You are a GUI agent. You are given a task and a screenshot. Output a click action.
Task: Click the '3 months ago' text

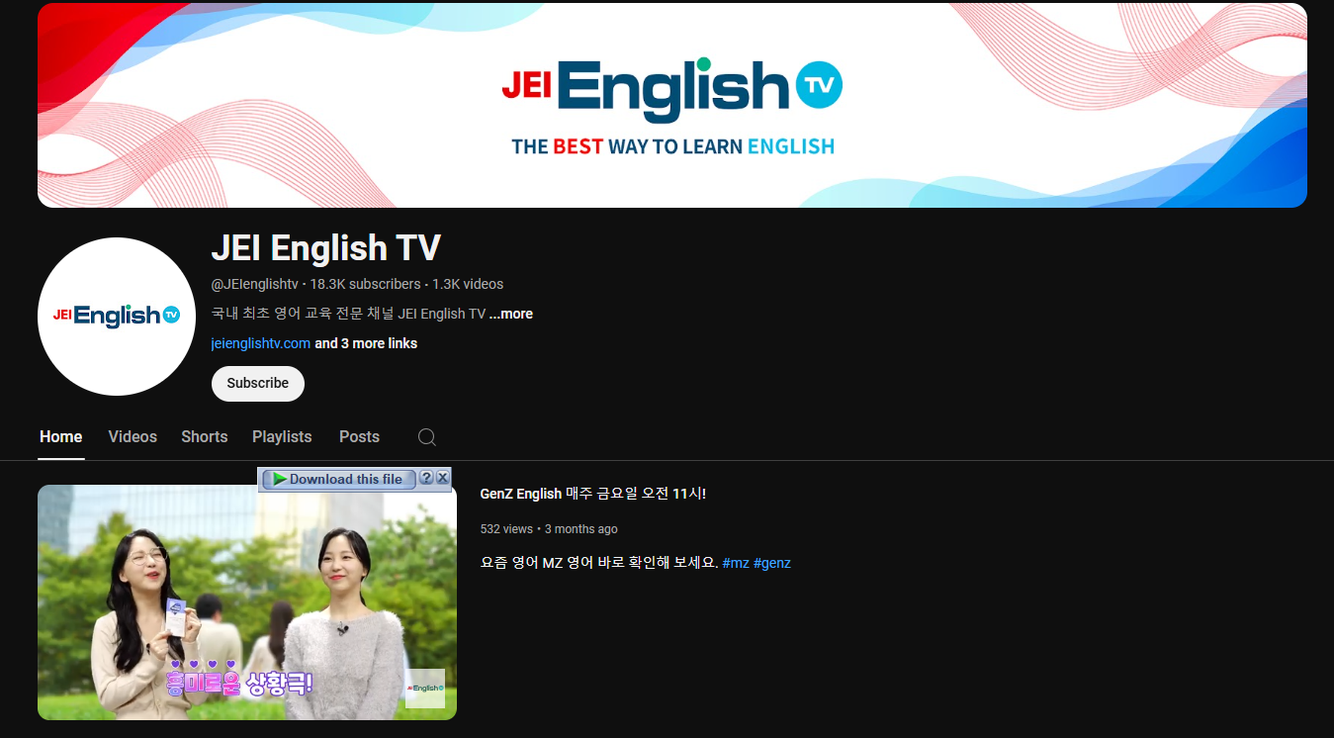click(581, 529)
